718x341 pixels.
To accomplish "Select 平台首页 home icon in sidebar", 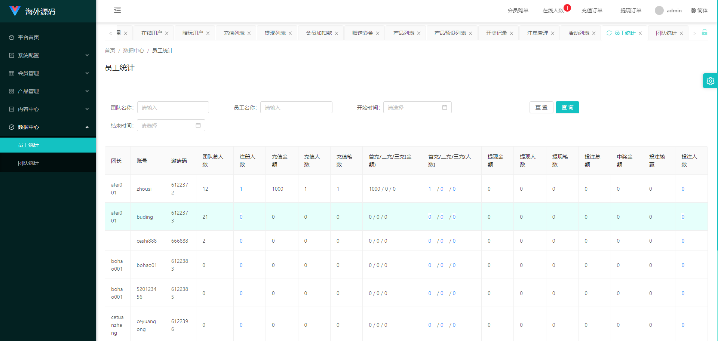I will [x=11, y=37].
